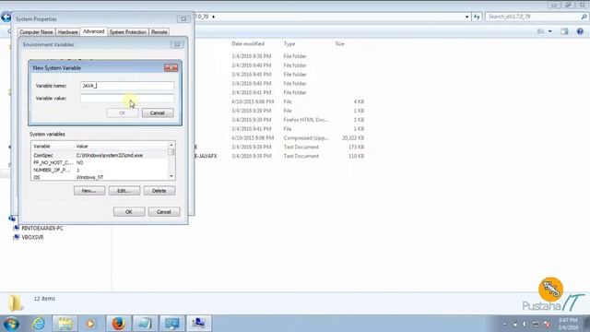This screenshot has height=332, width=590.
Task: Toggle the preview pane icon
Action: (x=564, y=31)
